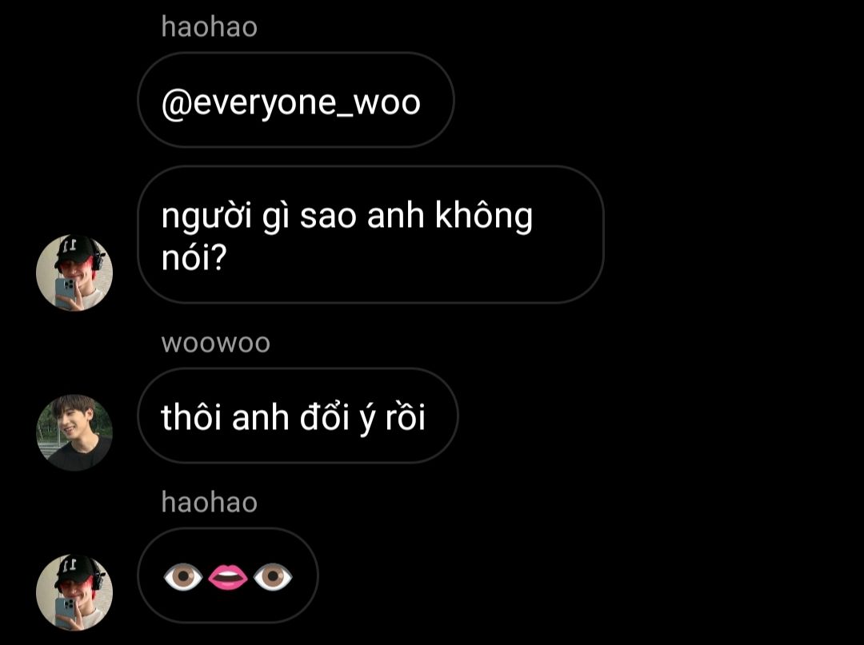
Task: Click the haohao name above the emoji message
Action: point(210,503)
